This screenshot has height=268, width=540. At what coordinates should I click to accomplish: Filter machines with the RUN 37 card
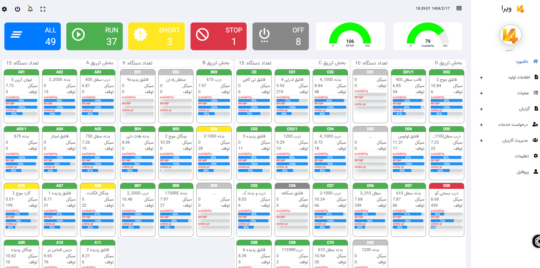94,36
